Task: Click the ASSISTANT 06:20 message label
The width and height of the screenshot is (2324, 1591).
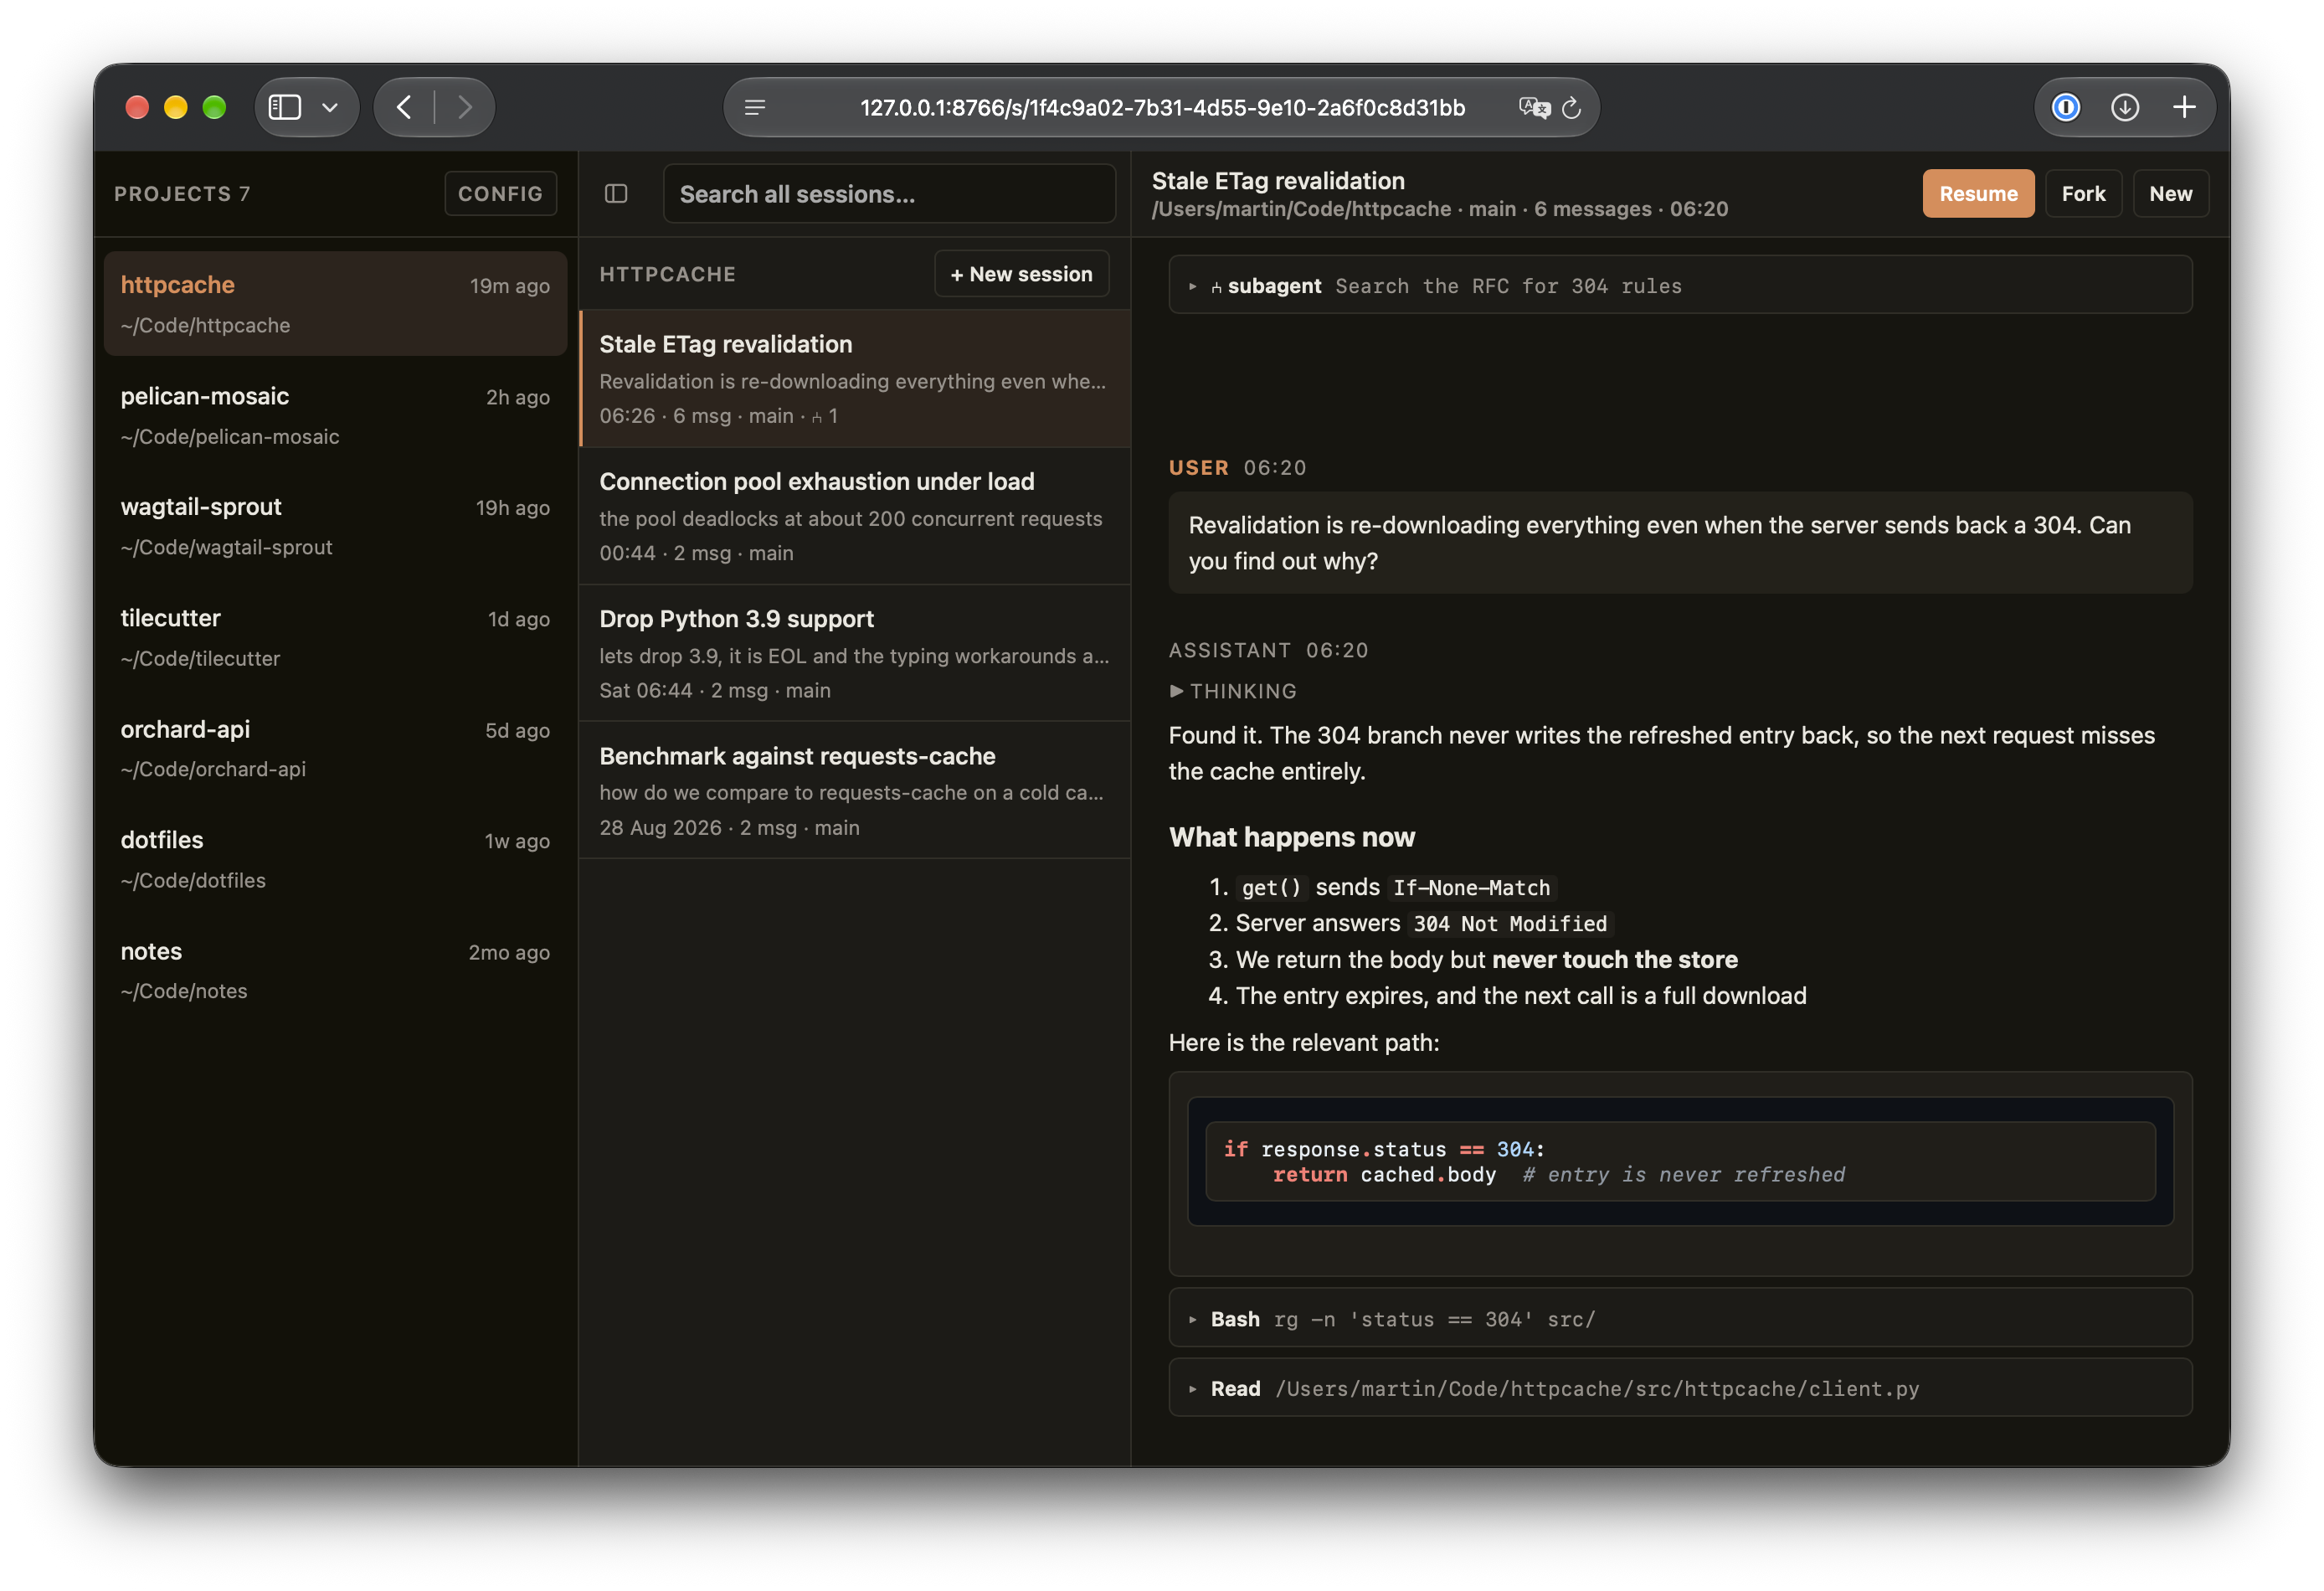Action: [1268, 650]
